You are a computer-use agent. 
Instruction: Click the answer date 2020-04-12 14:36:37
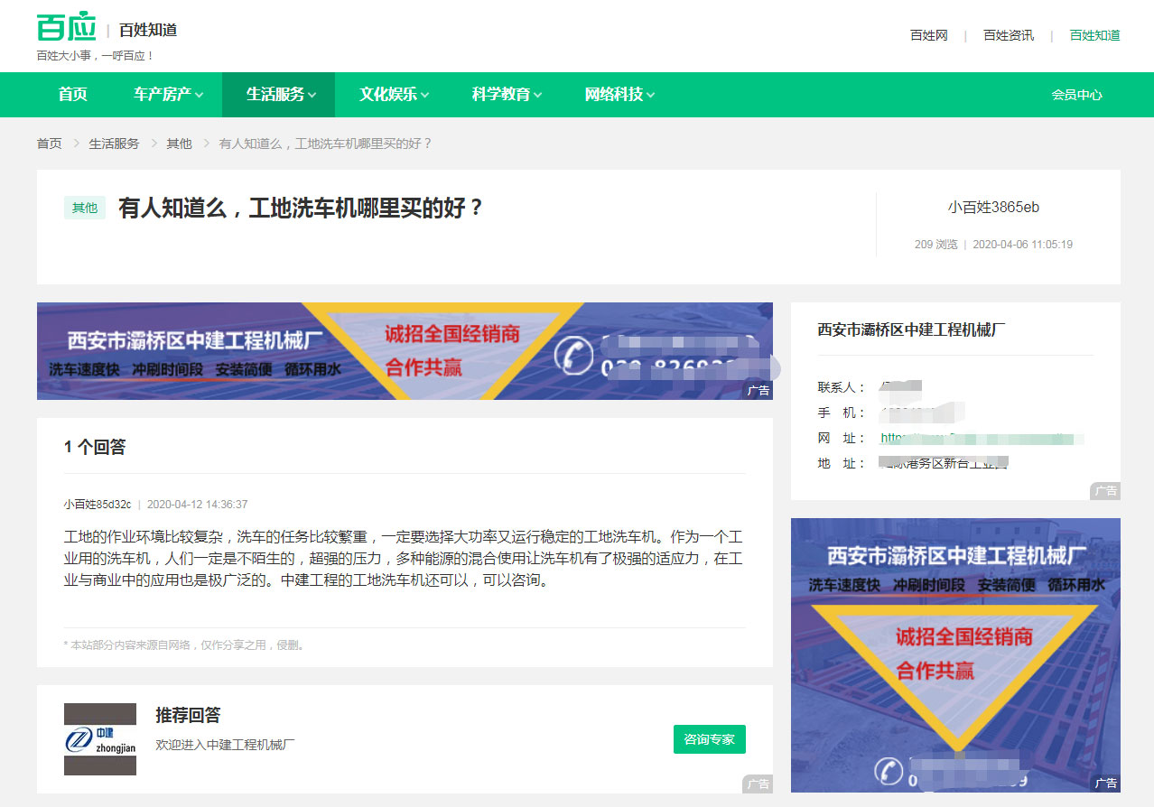(x=197, y=504)
